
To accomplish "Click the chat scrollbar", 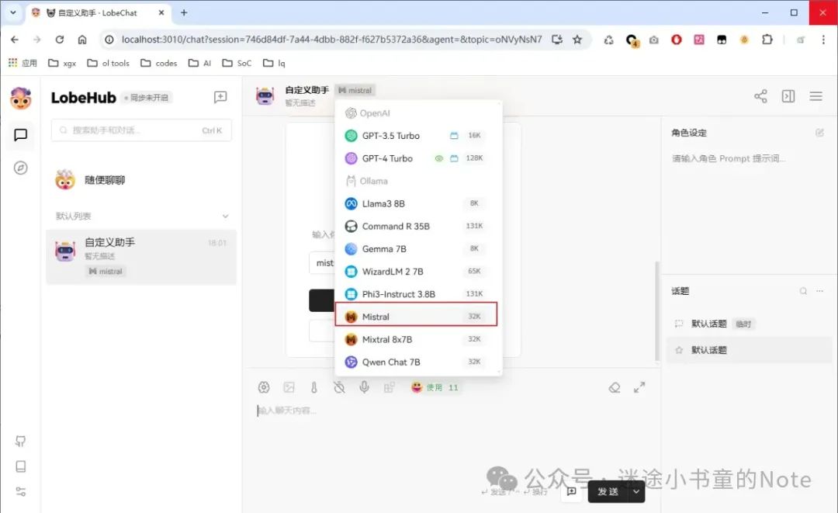I will (657, 311).
